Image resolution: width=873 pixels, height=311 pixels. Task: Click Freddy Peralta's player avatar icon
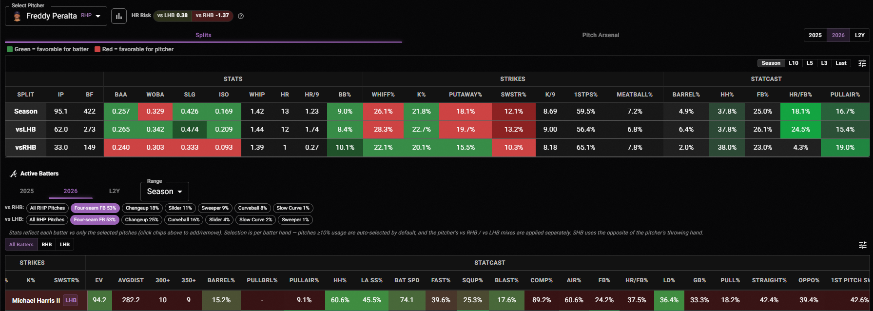pos(17,16)
